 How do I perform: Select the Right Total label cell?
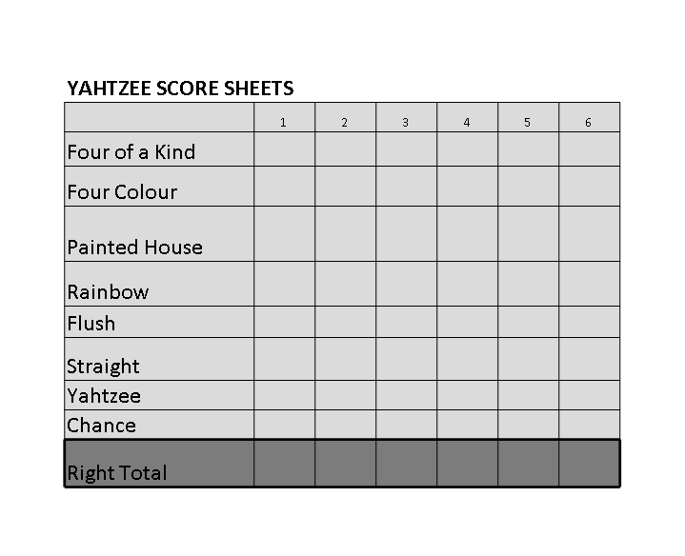point(159,463)
